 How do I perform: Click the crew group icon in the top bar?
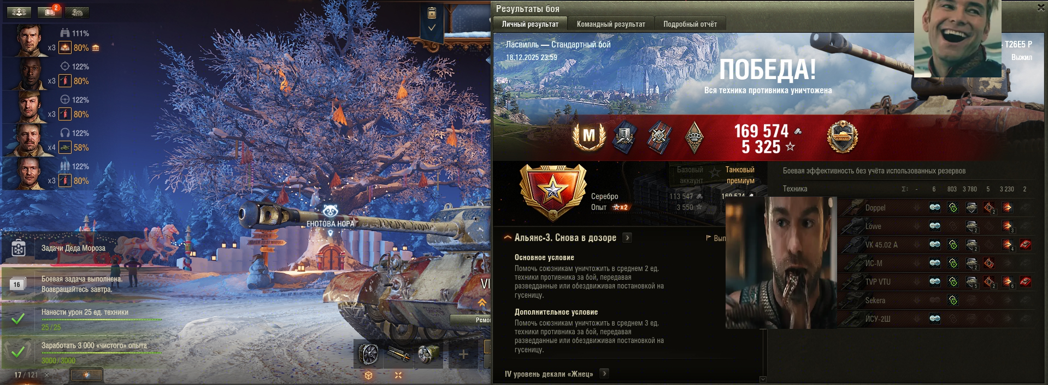(x=19, y=11)
